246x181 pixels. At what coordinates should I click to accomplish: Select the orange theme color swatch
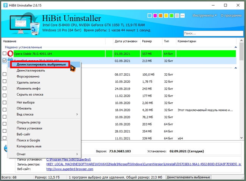tap(160, 15)
